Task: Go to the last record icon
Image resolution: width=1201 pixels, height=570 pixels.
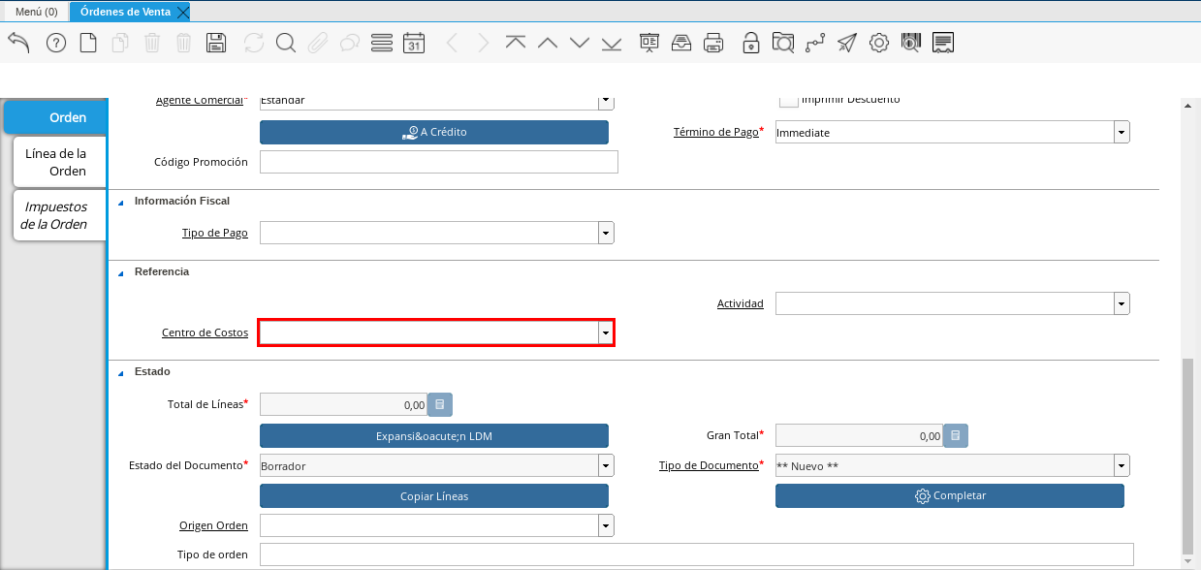Action: pyautogui.click(x=612, y=43)
